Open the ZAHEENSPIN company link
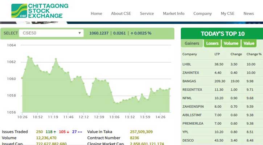 pos(193,107)
